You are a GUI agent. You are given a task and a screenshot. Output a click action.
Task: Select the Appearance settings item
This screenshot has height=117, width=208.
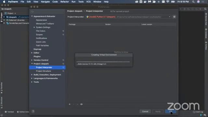[x=41, y=20]
